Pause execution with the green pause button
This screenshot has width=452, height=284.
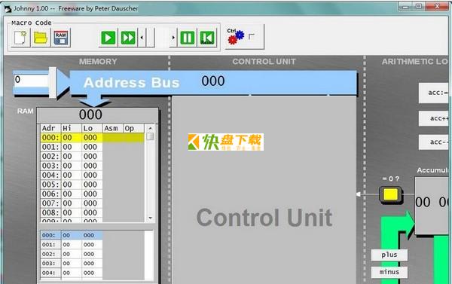coord(187,38)
